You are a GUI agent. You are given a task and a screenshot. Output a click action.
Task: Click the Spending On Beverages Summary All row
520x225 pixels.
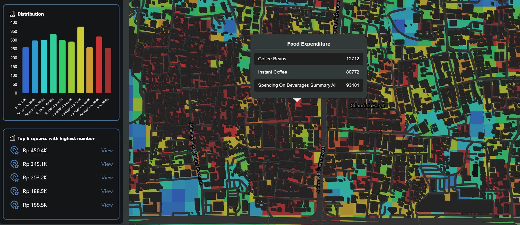pyautogui.click(x=309, y=85)
